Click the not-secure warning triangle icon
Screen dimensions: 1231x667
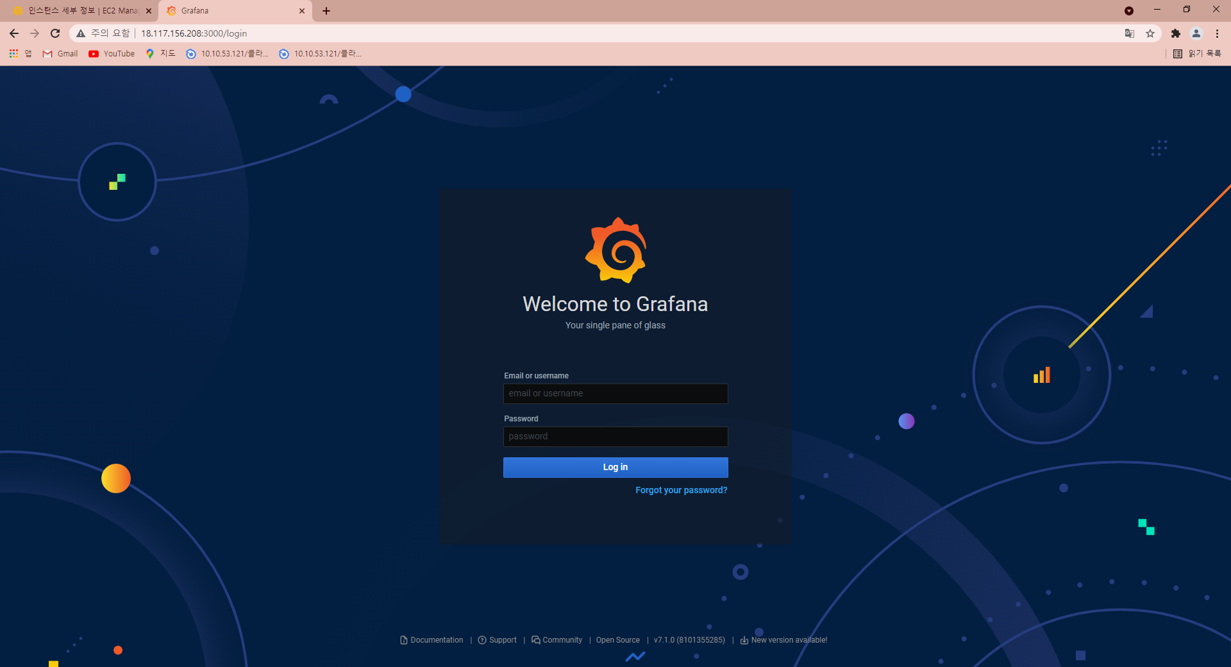(81, 33)
